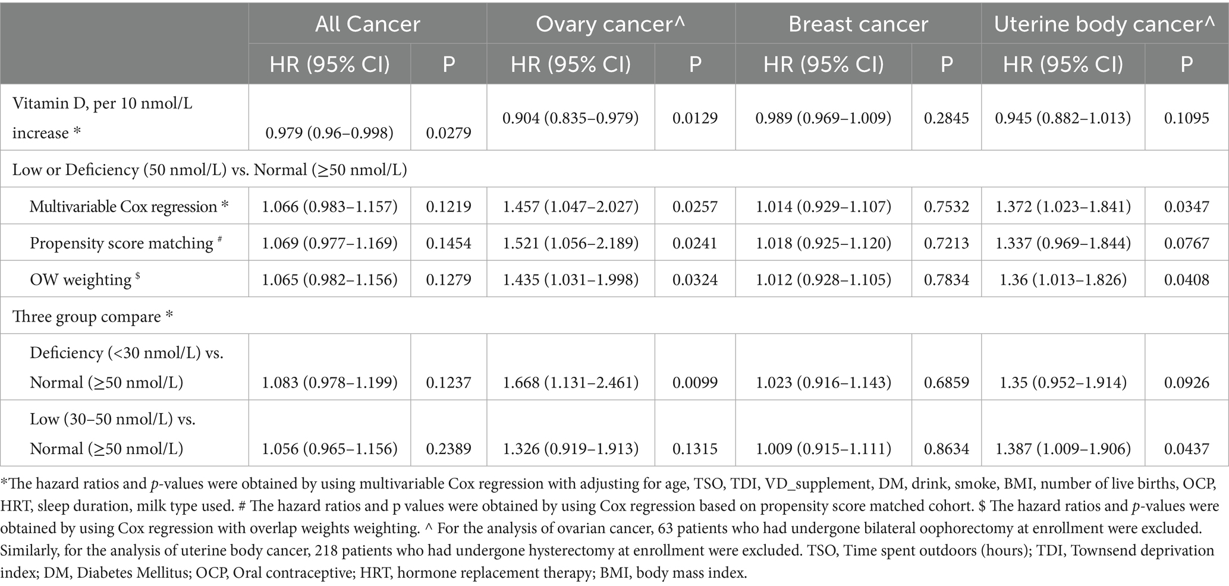Click the All Cancer column header
This screenshot has width=1229, height=586.
click(x=367, y=24)
